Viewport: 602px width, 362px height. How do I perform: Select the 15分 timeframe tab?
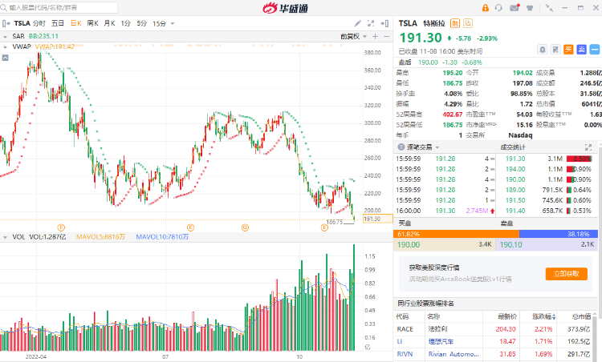[x=159, y=24]
